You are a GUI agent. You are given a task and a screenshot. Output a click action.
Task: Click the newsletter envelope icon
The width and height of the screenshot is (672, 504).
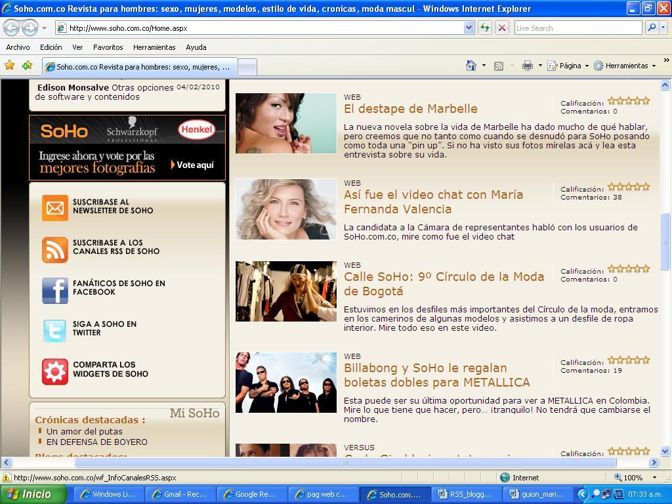[x=55, y=208]
